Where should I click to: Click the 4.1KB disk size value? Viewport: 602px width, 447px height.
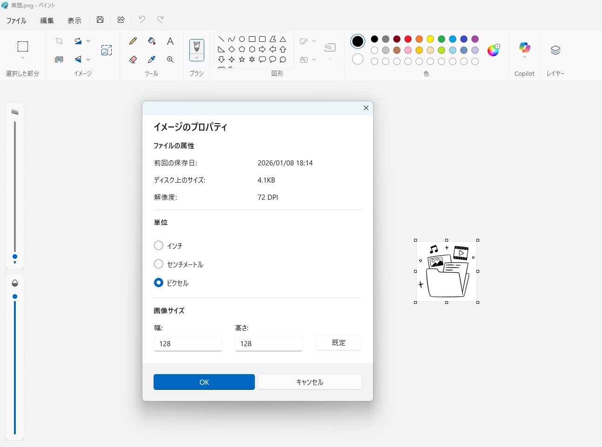[267, 180]
